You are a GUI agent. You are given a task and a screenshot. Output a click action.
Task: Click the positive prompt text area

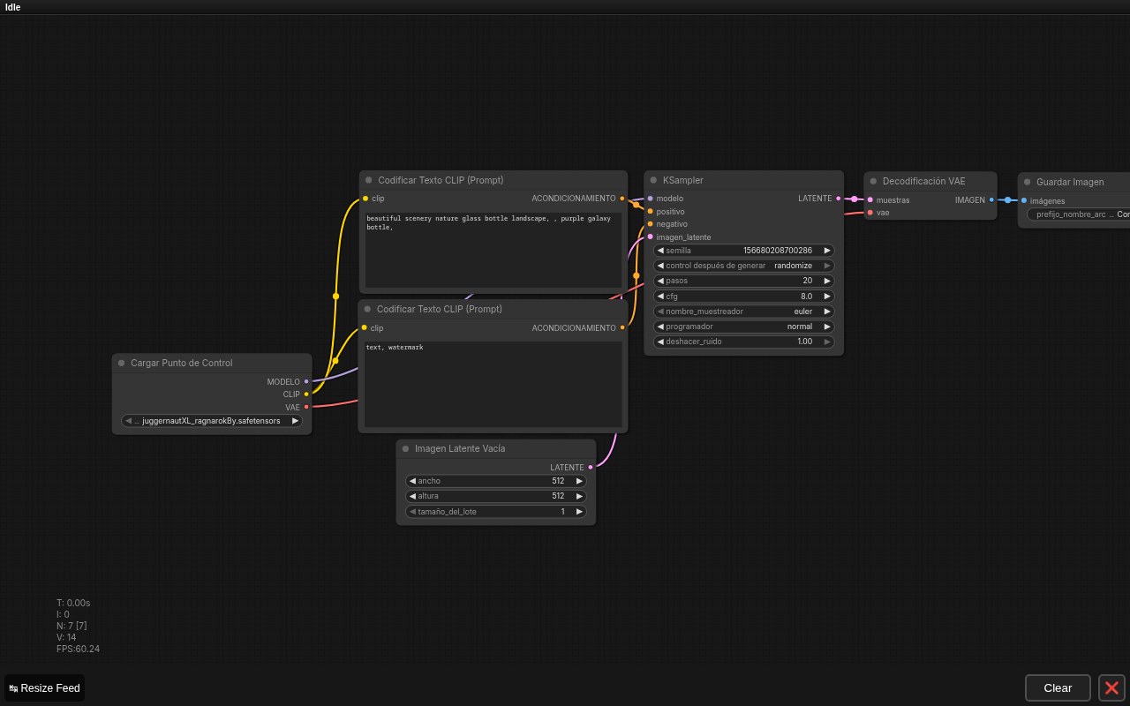pos(493,250)
